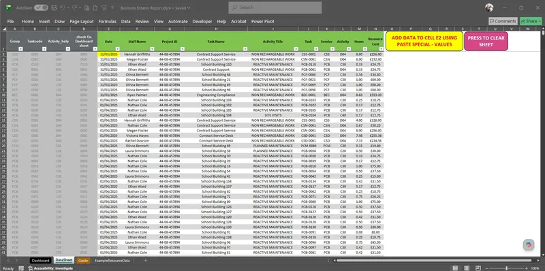Add a new sheet with plus icon
The height and width of the screenshot is (271, 545).
coord(146,261)
